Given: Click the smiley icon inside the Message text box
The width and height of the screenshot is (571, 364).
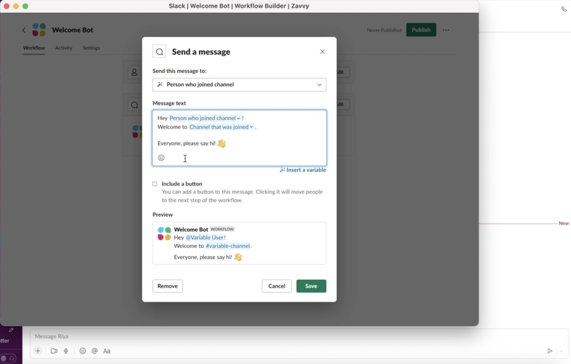Looking at the screenshot, I should point(161,158).
